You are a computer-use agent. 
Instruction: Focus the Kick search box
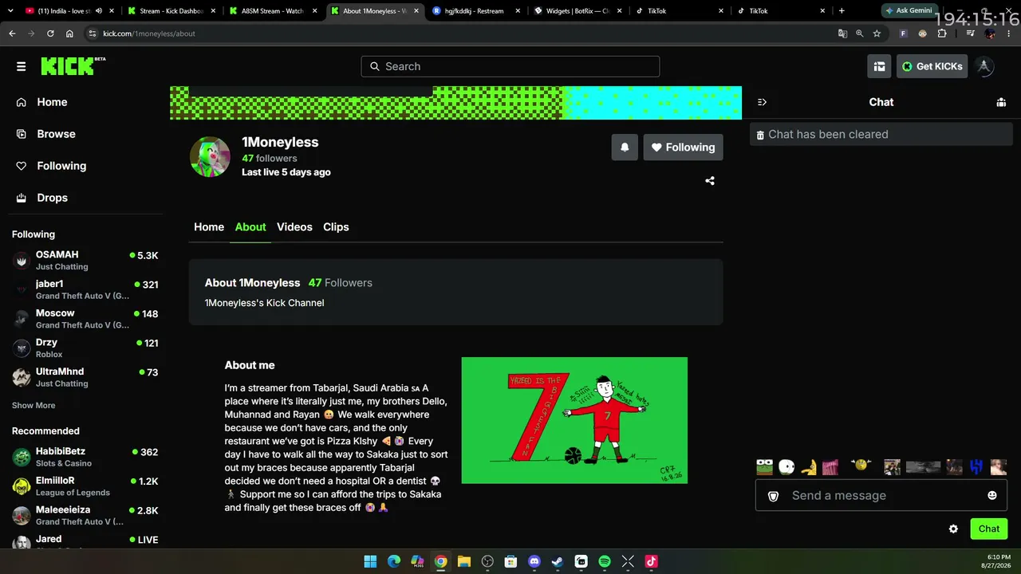pos(510,66)
